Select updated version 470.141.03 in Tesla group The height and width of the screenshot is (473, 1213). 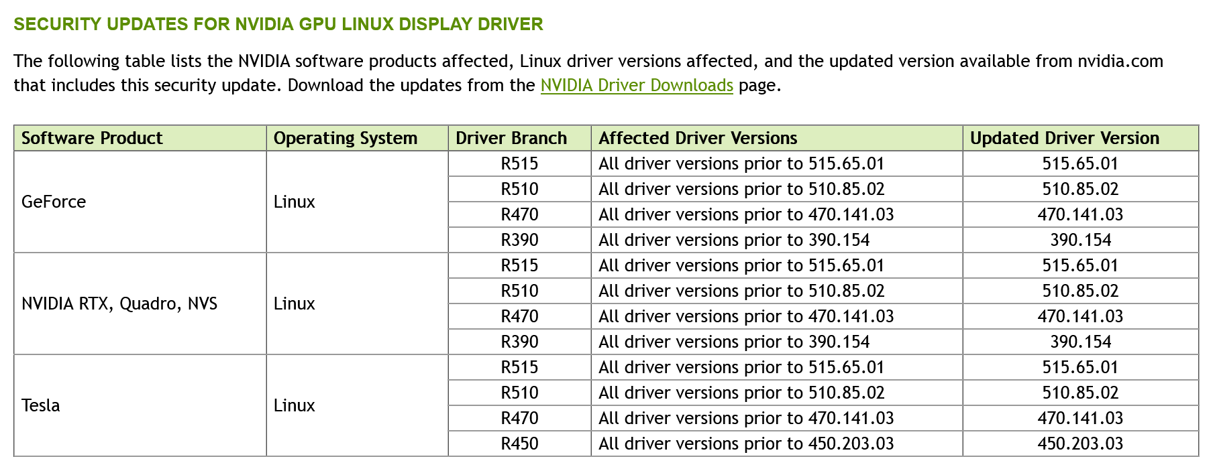tap(1081, 418)
